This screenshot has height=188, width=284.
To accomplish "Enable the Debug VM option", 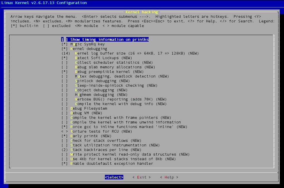I will [82, 113].
